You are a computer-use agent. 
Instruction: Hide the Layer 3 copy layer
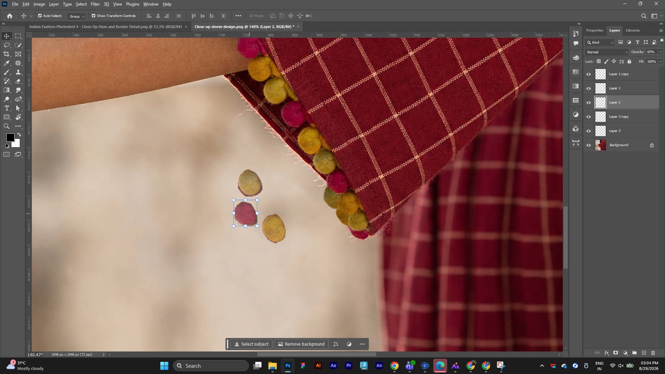[588, 117]
